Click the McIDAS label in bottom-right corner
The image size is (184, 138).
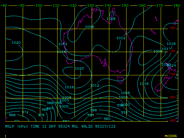171,136
